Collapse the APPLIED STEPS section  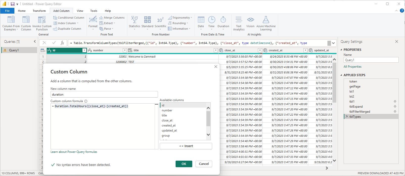coord(341,75)
